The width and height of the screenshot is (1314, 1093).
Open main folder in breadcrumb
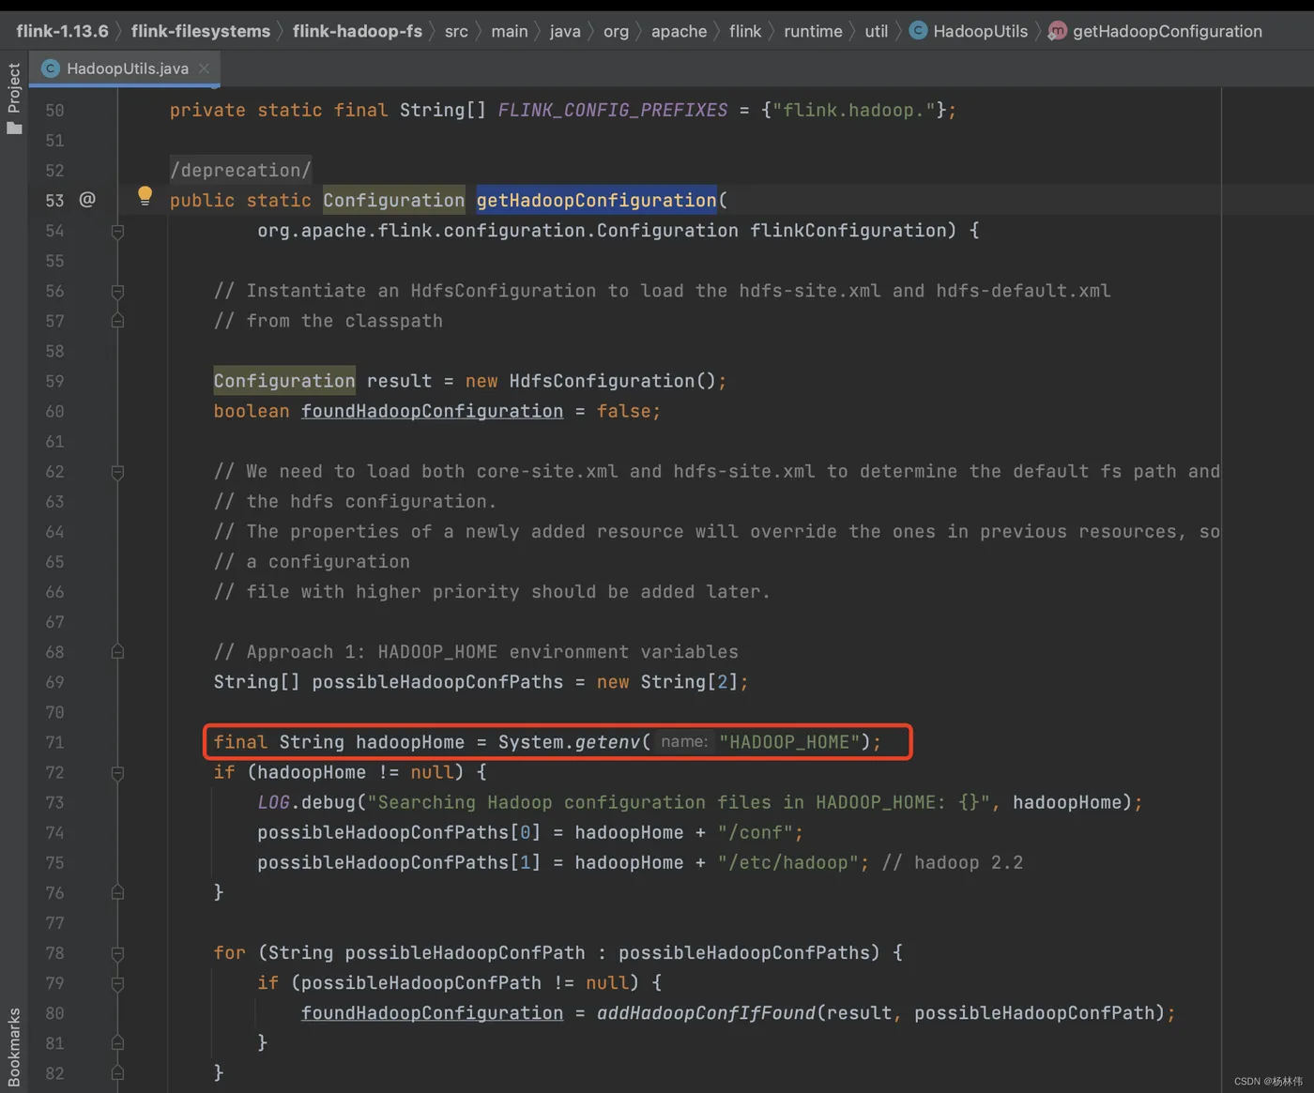pos(510,31)
